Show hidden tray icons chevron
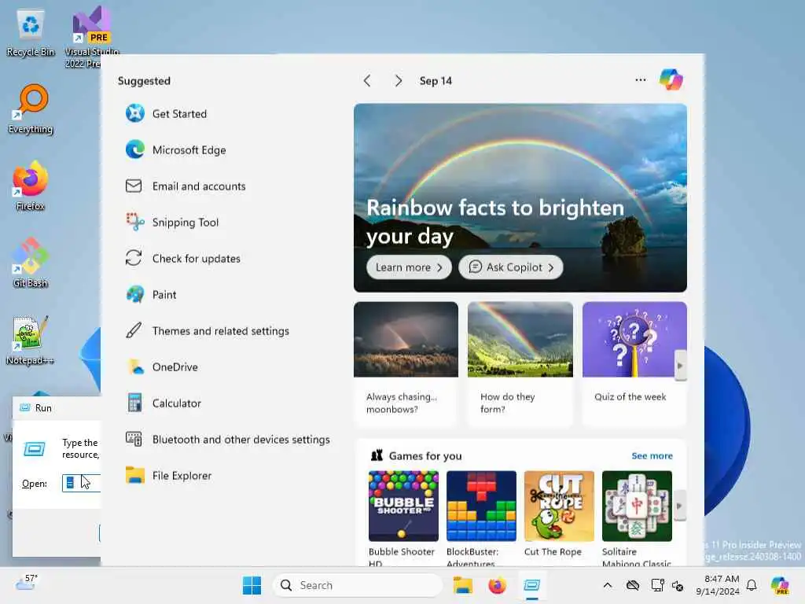This screenshot has width=805, height=604. coord(608,585)
